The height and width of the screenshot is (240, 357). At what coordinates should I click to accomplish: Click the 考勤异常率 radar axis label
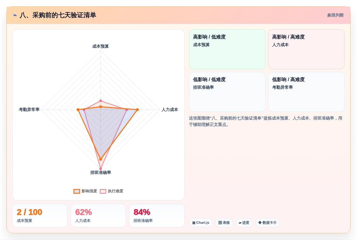click(x=29, y=110)
